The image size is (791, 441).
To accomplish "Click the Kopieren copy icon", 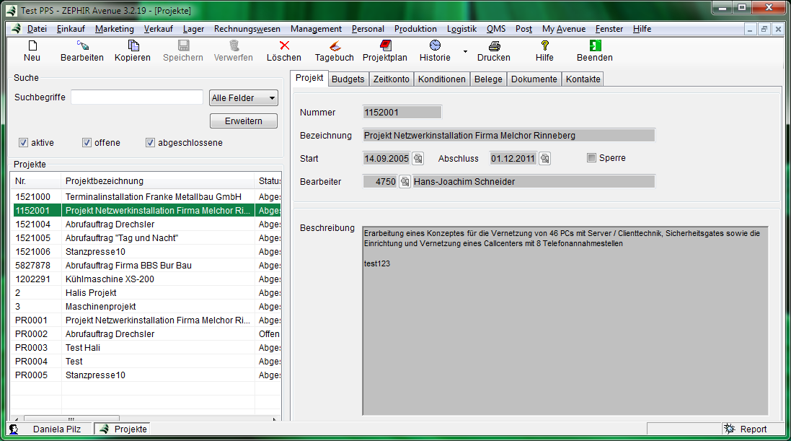I will click(x=133, y=45).
